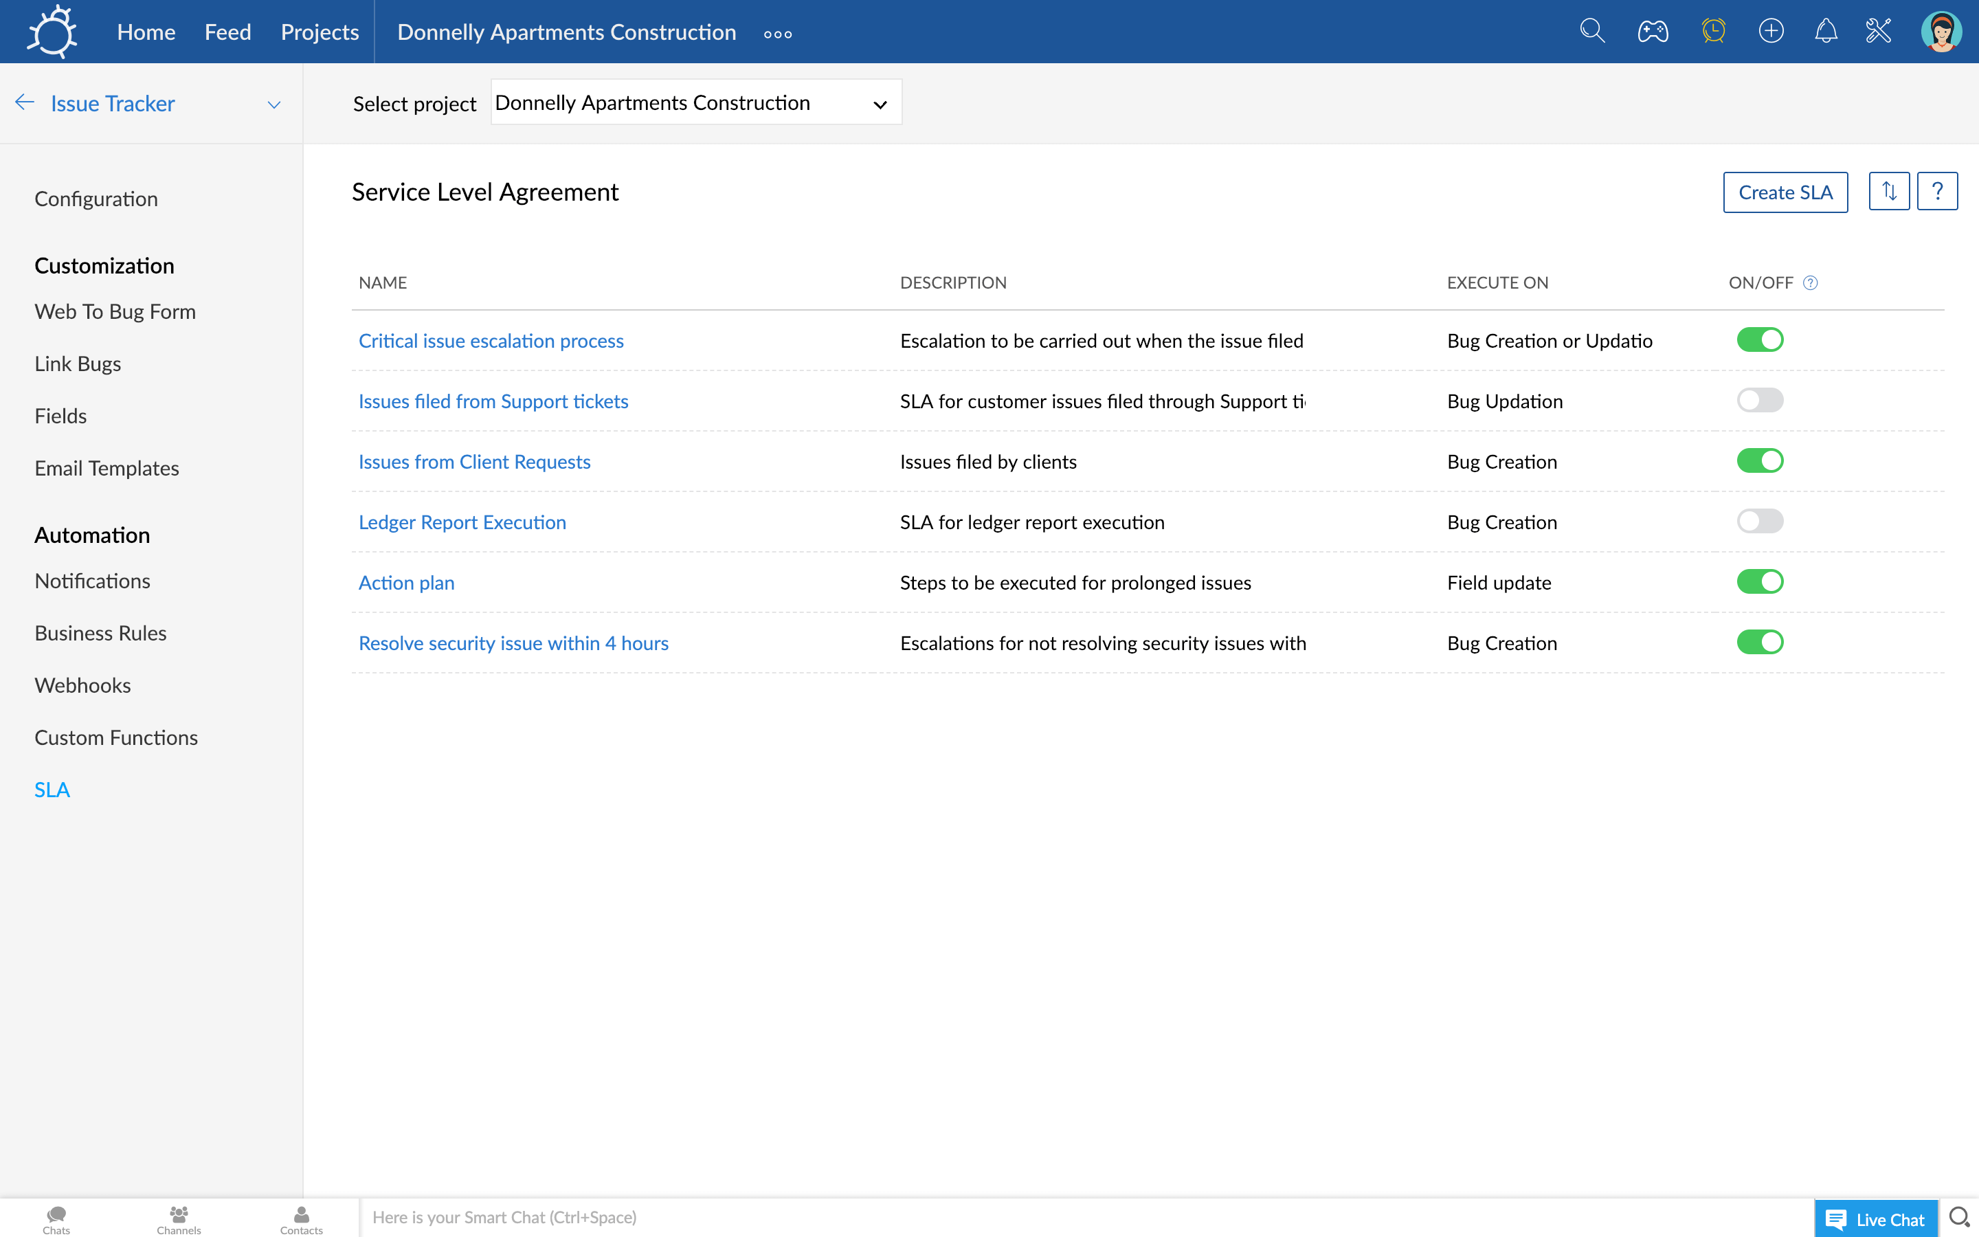
Task: Open the tools setup icon
Action: click(x=1879, y=31)
